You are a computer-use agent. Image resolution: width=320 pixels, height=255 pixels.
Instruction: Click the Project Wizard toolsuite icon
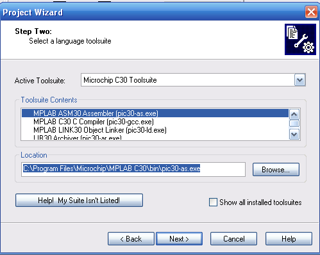(x=300, y=39)
